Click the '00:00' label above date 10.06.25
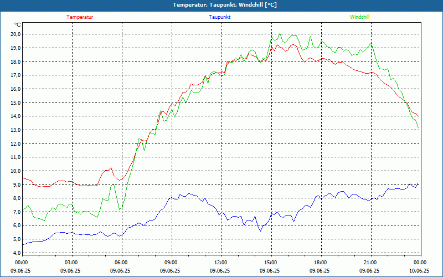This screenshot has height=277, width=443. pos(421,263)
